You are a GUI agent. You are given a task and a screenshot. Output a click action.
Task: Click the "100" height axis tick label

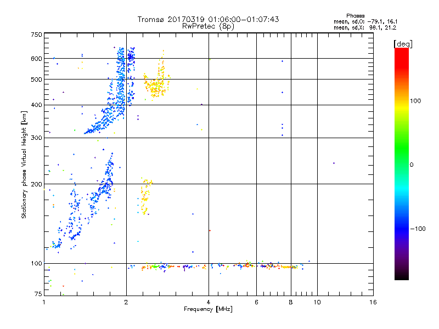(x=36, y=263)
